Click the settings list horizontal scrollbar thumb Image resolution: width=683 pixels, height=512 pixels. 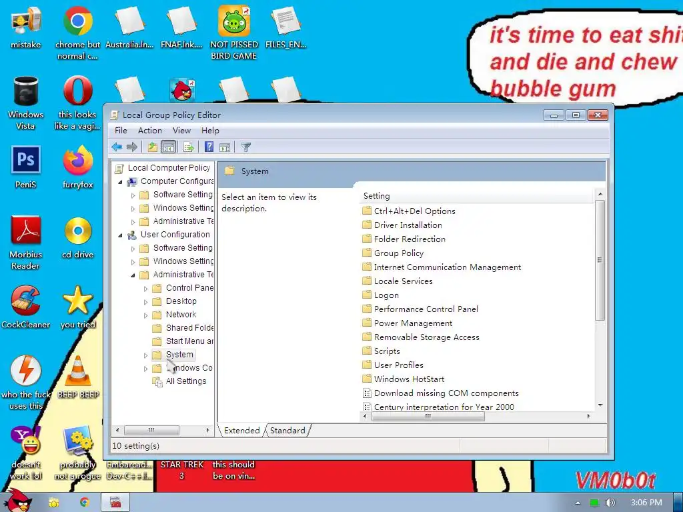coord(428,416)
